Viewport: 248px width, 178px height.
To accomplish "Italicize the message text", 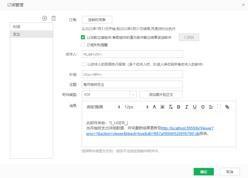I will [x=186, y=107].
